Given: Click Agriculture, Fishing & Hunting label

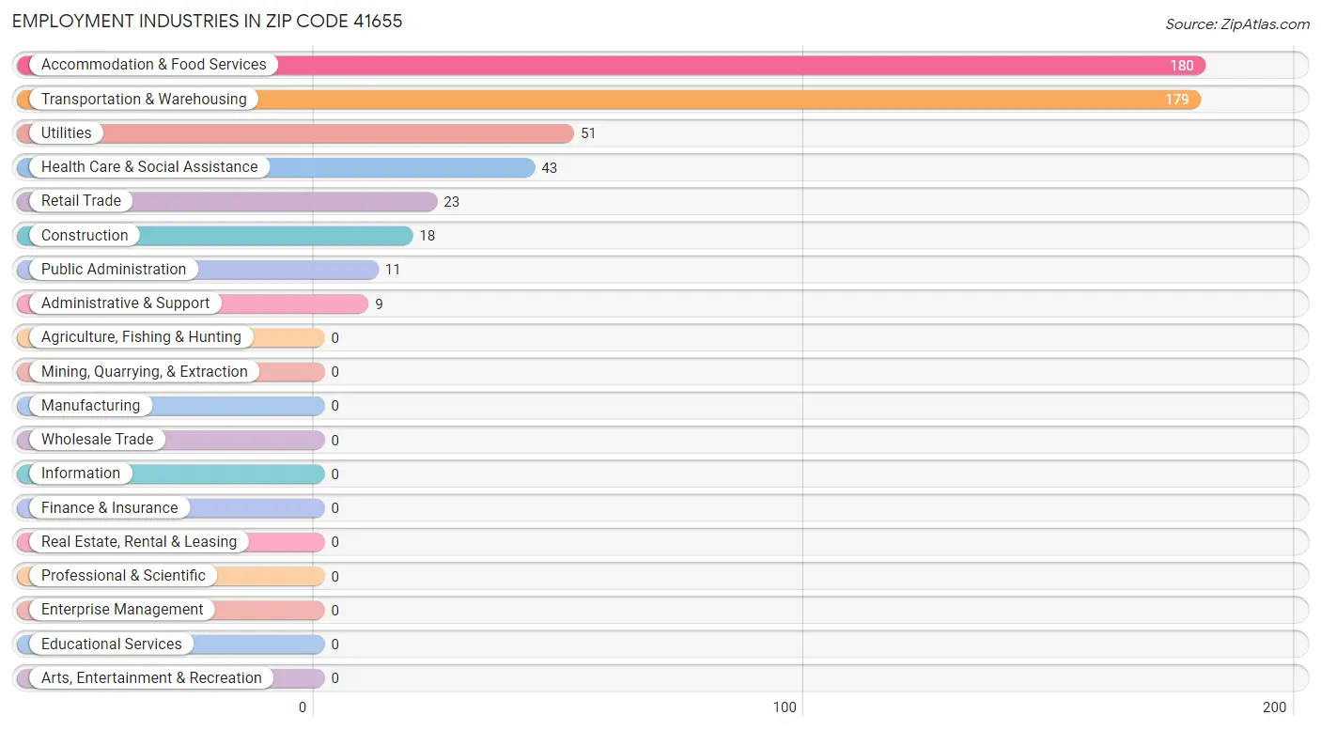Looking at the screenshot, I should coord(141,336).
